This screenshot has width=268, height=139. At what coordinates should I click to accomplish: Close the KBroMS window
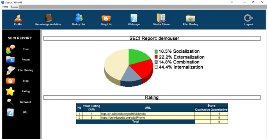pyautogui.click(x=262, y=2)
